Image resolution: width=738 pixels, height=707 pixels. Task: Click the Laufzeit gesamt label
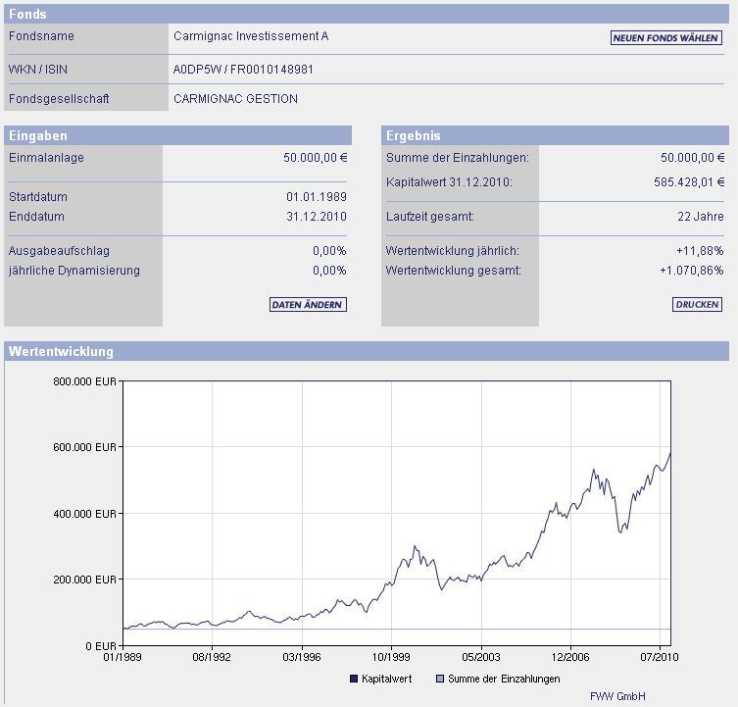pos(430,216)
